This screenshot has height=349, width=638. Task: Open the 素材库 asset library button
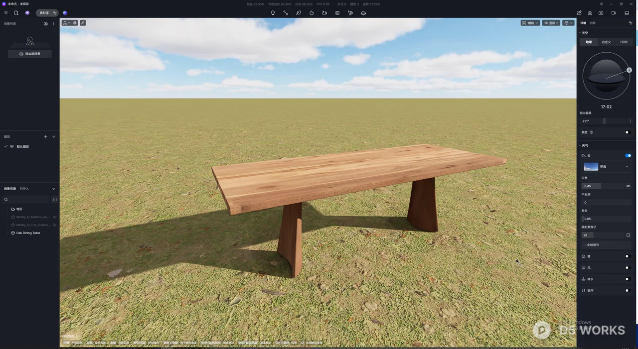(x=47, y=13)
